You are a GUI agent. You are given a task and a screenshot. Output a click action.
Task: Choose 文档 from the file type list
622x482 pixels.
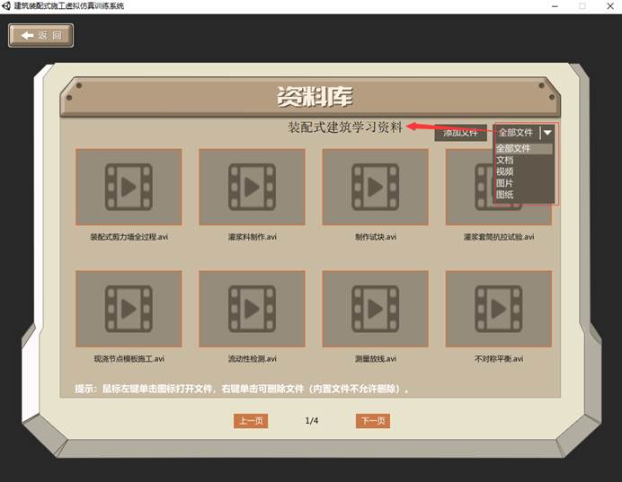pyautogui.click(x=505, y=160)
